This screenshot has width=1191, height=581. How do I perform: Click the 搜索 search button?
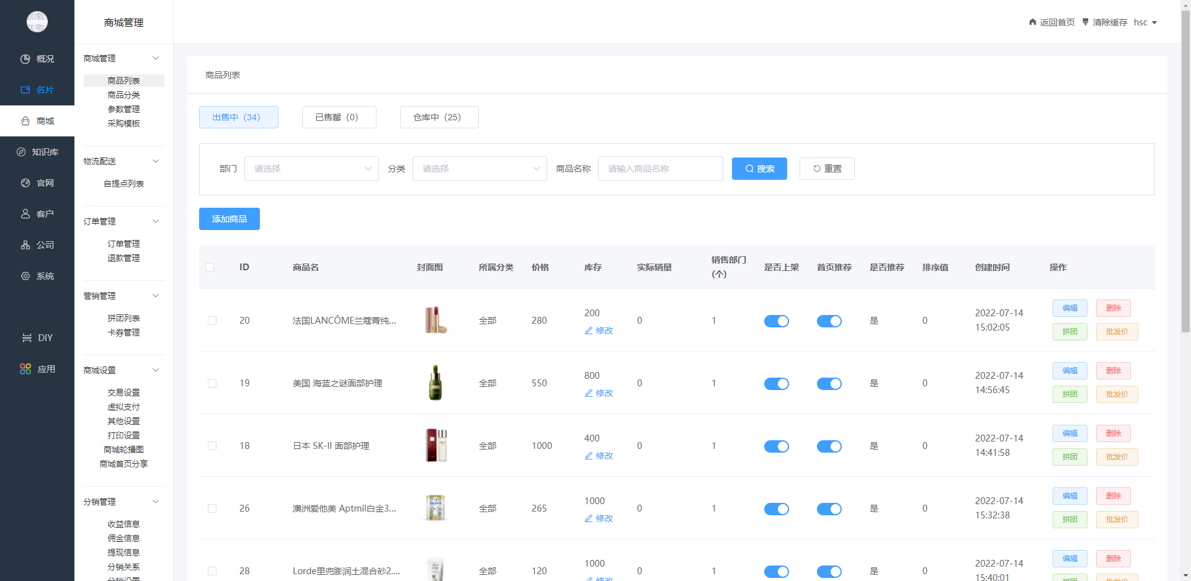(x=759, y=169)
